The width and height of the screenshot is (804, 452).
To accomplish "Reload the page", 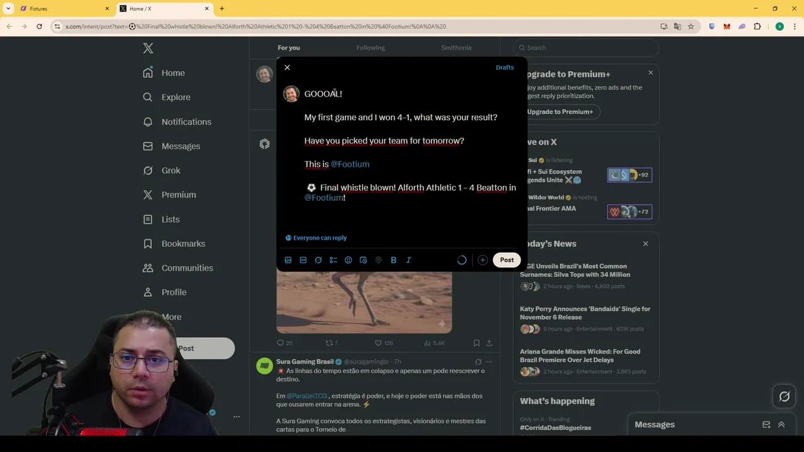I will [x=39, y=26].
